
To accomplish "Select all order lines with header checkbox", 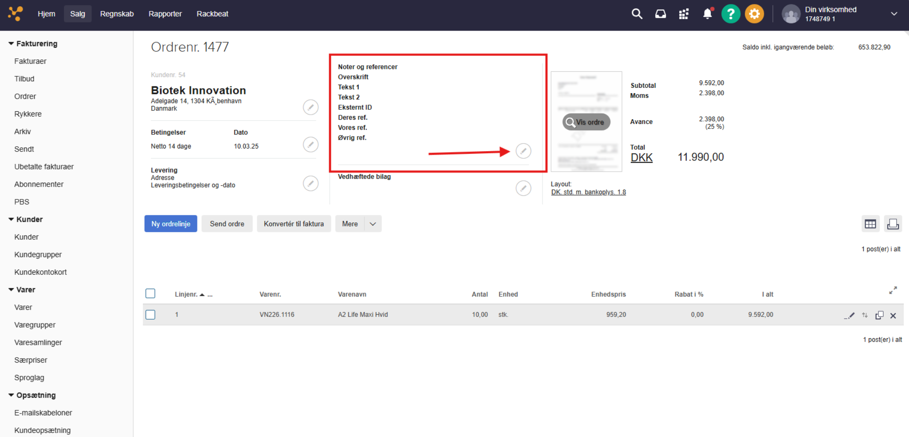I will [150, 294].
